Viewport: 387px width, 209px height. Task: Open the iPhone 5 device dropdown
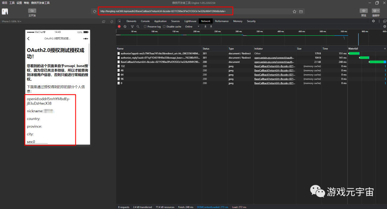click(11, 21)
